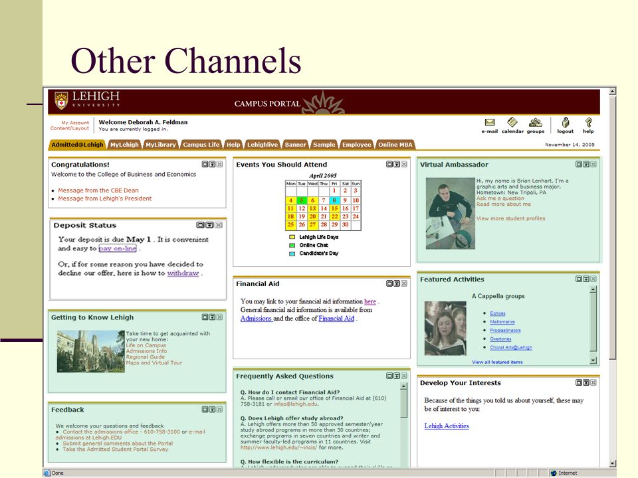Open the Lehigh Activities link
This screenshot has width=638, height=478.
click(447, 426)
